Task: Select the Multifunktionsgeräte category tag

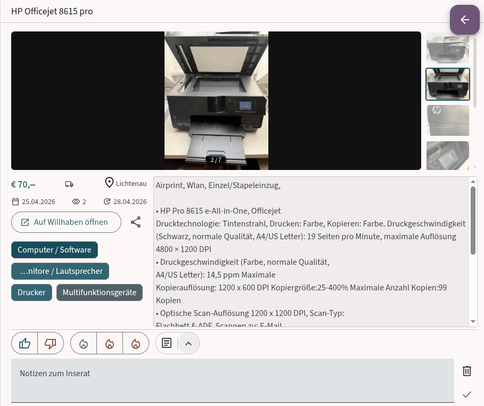Action: (100, 293)
